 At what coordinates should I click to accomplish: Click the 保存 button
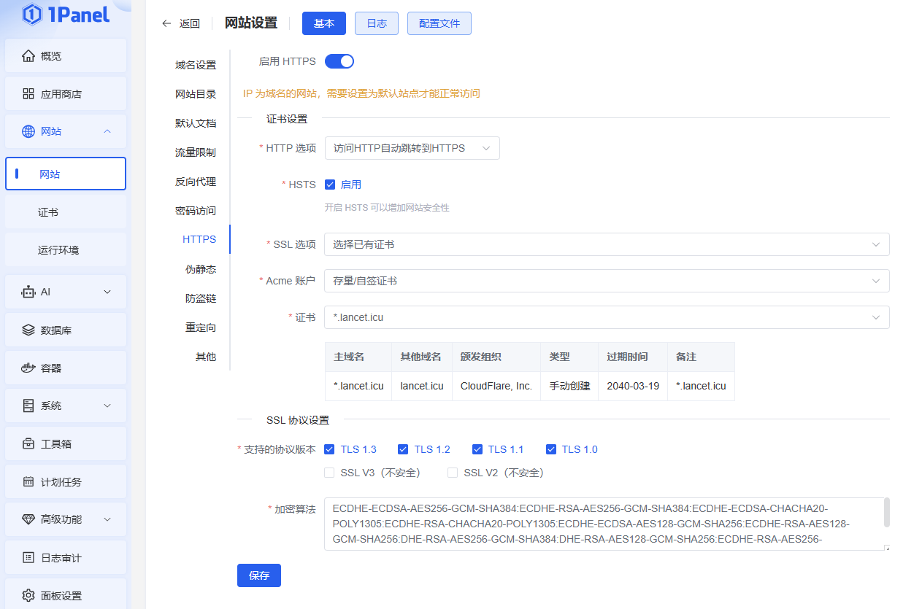(259, 575)
